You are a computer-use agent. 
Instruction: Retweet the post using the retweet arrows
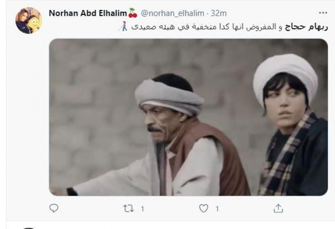point(128,208)
